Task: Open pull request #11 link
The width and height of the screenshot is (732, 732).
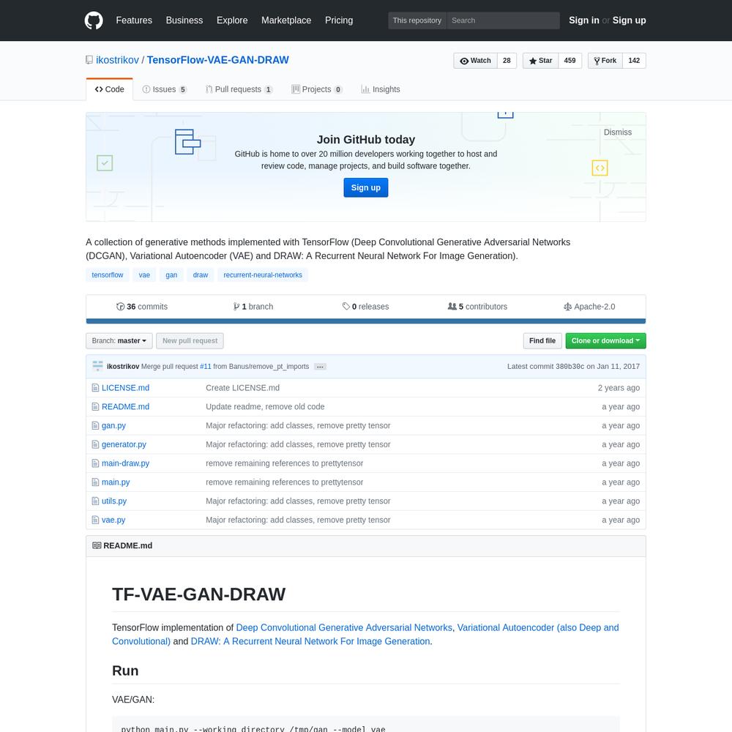Action: tap(206, 367)
